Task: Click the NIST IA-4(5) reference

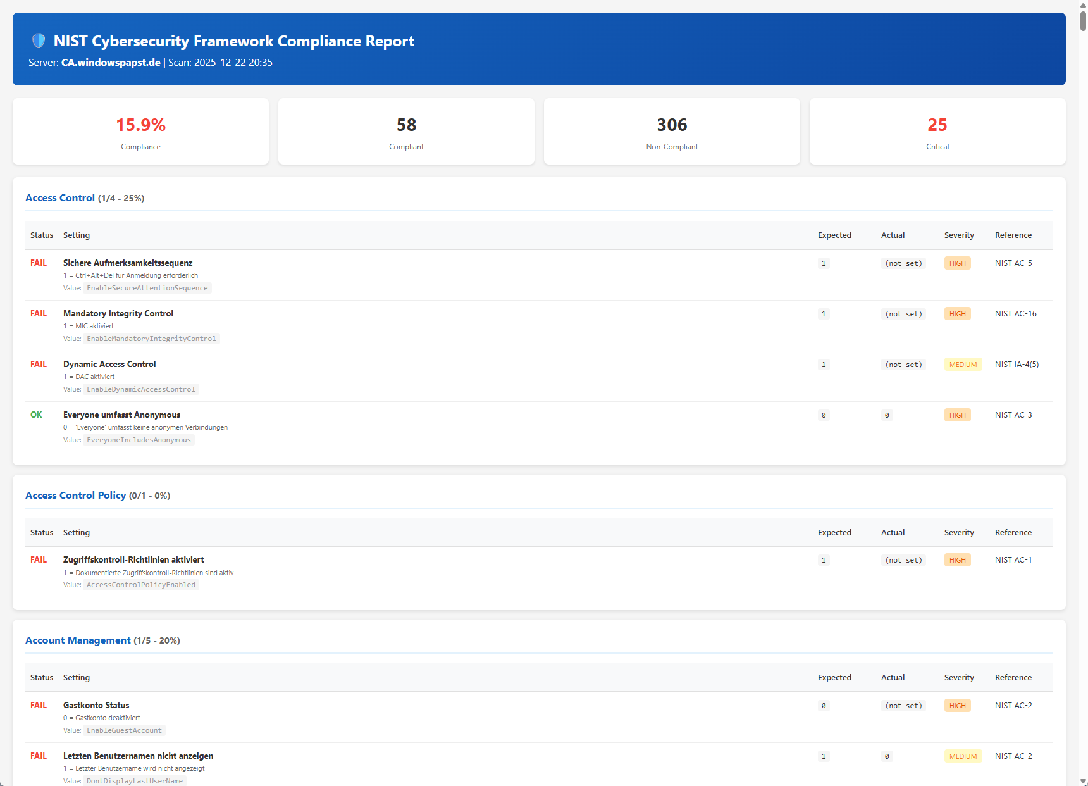Action: pyautogui.click(x=1017, y=365)
